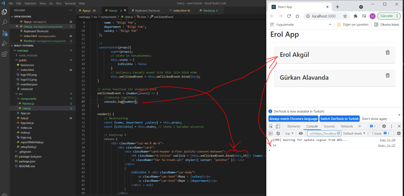The height and width of the screenshot is (196, 404).
Task: Switch to the Network tab in DevTools
Action: (x=347, y=126)
